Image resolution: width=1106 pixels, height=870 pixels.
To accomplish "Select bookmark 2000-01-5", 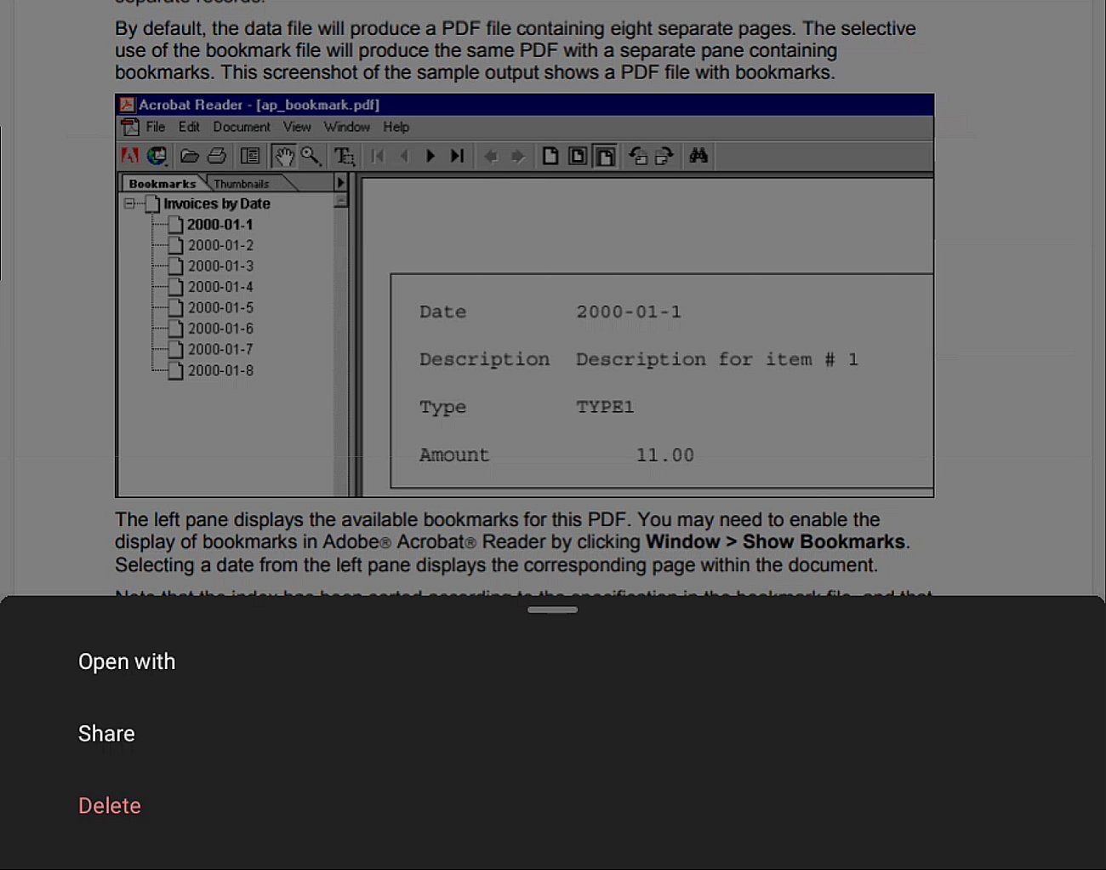I will [220, 307].
